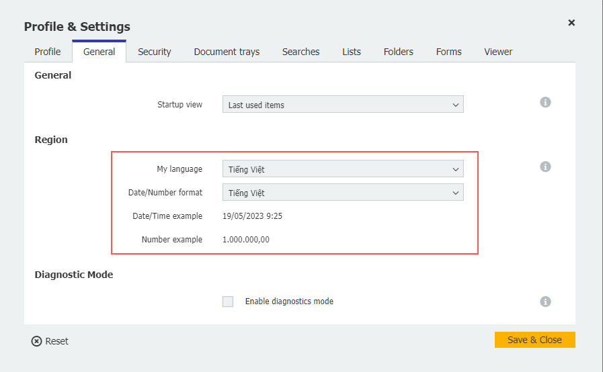Open the Date/Number format dropdown

point(343,193)
